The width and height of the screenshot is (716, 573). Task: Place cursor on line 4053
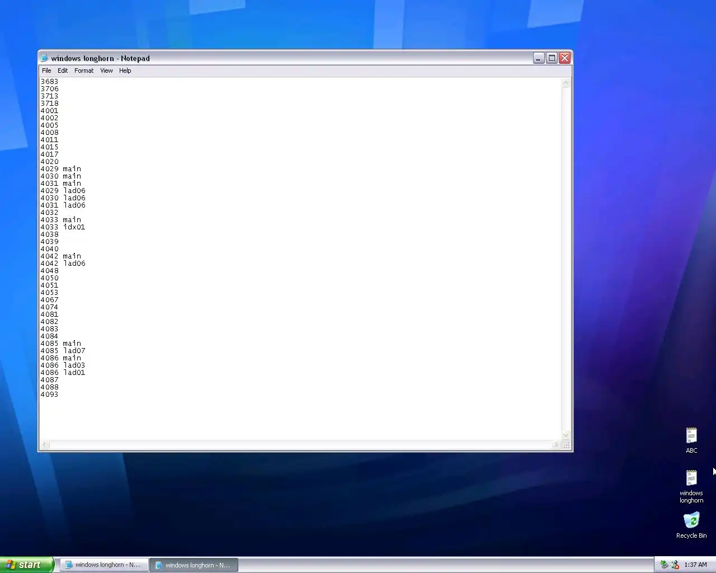49,293
